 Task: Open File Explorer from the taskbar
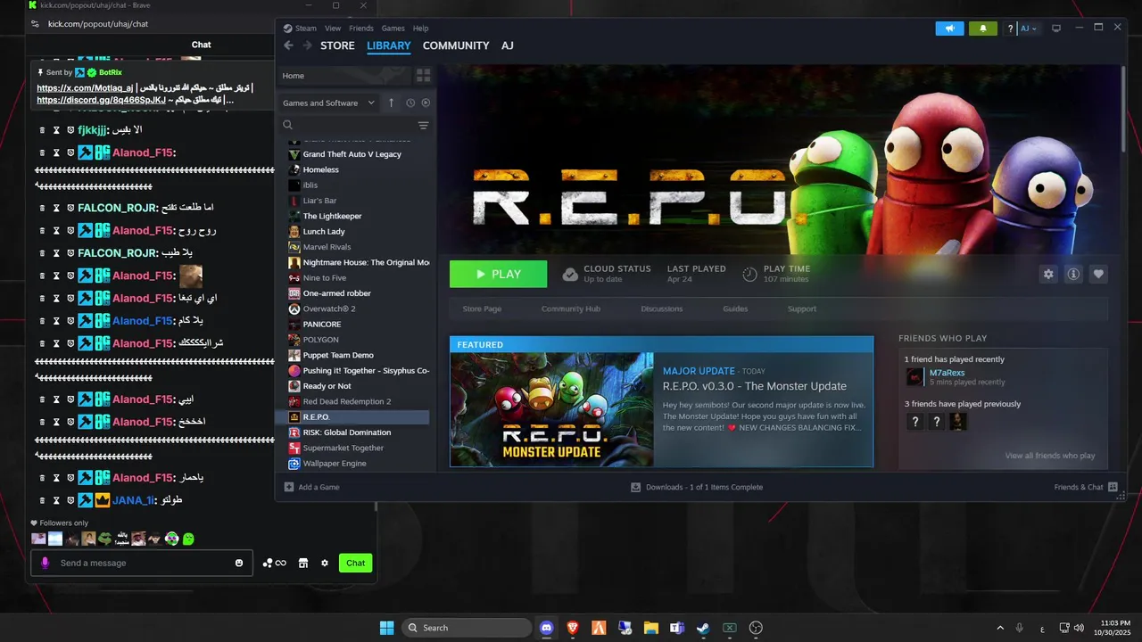651,628
